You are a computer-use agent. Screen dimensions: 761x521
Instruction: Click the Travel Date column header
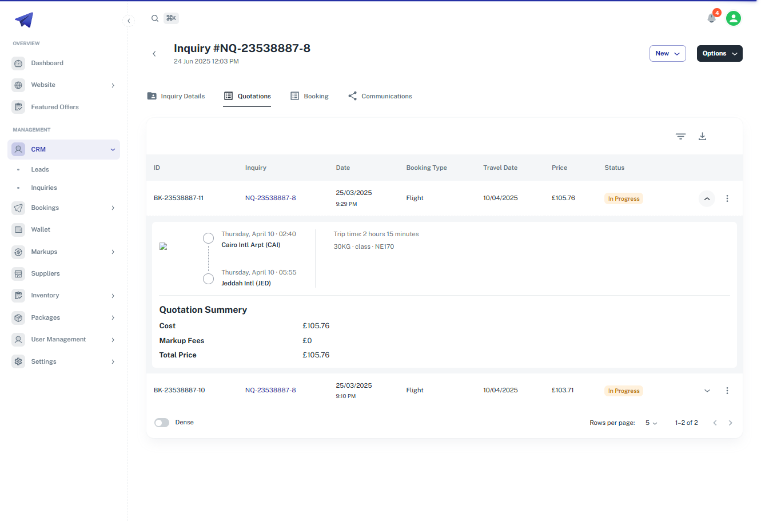500,168
